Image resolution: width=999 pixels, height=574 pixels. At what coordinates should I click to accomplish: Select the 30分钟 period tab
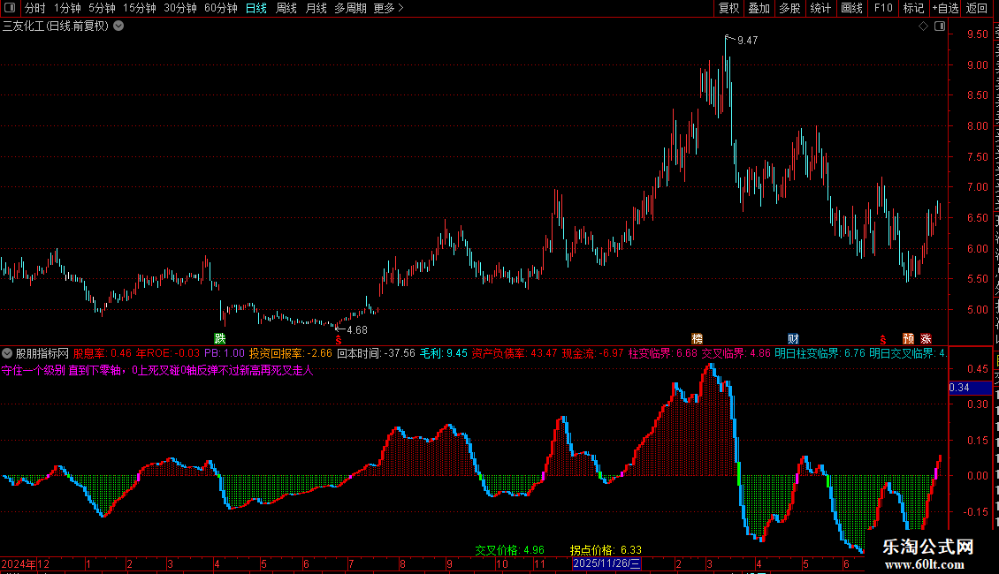click(x=180, y=8)
